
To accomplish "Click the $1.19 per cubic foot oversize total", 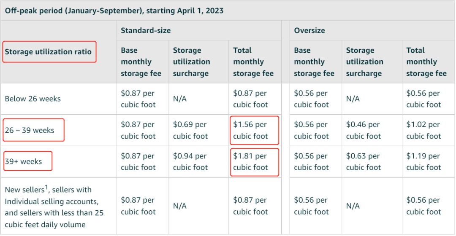I will (423, 162).
